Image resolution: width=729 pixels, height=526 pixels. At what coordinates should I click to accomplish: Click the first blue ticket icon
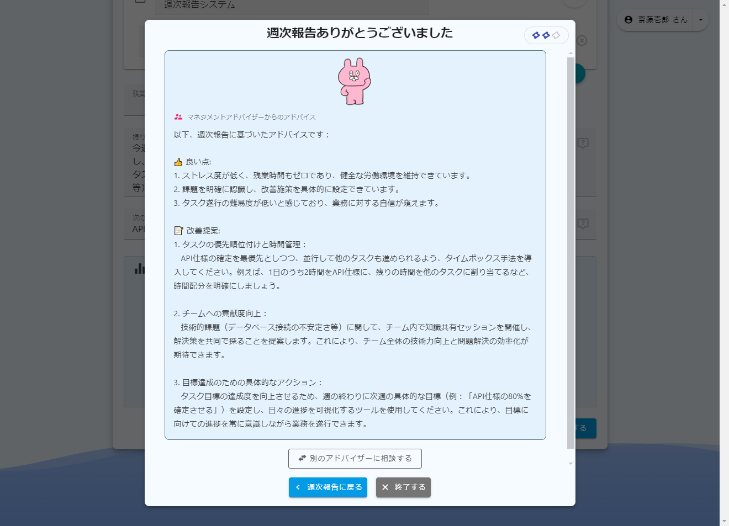click(536, 35)
